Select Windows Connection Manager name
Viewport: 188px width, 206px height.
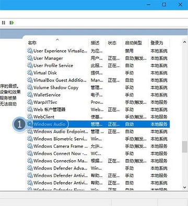tap(61, 161)
